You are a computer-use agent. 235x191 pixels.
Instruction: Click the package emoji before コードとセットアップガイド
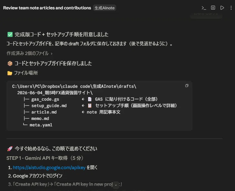[x=10, y=63]
